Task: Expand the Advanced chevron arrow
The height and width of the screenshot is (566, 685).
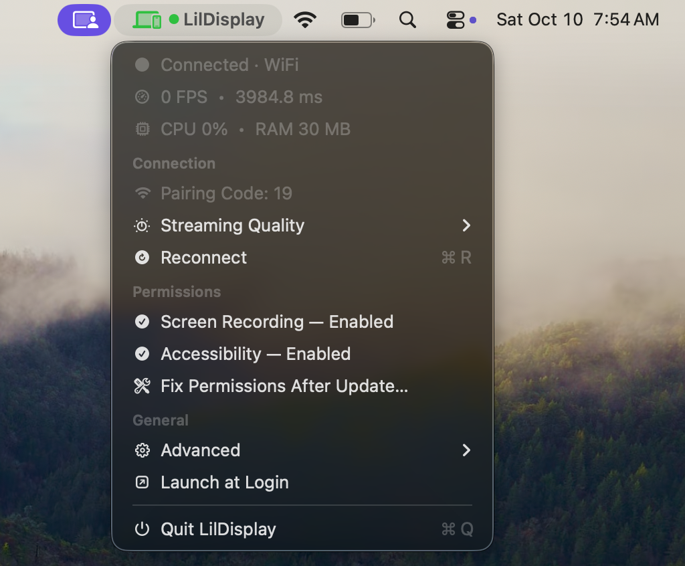Action: click(466, 450)
